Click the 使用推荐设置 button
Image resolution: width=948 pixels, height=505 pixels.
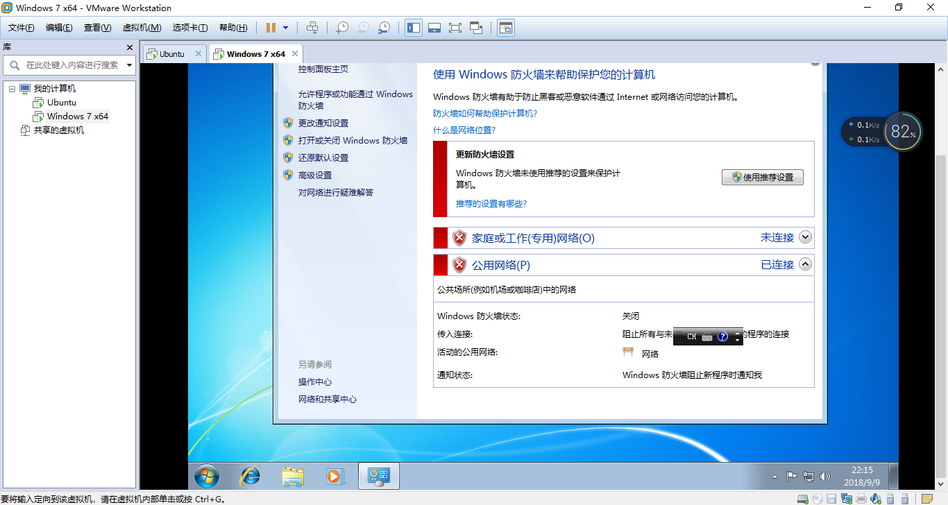point(763,177)
